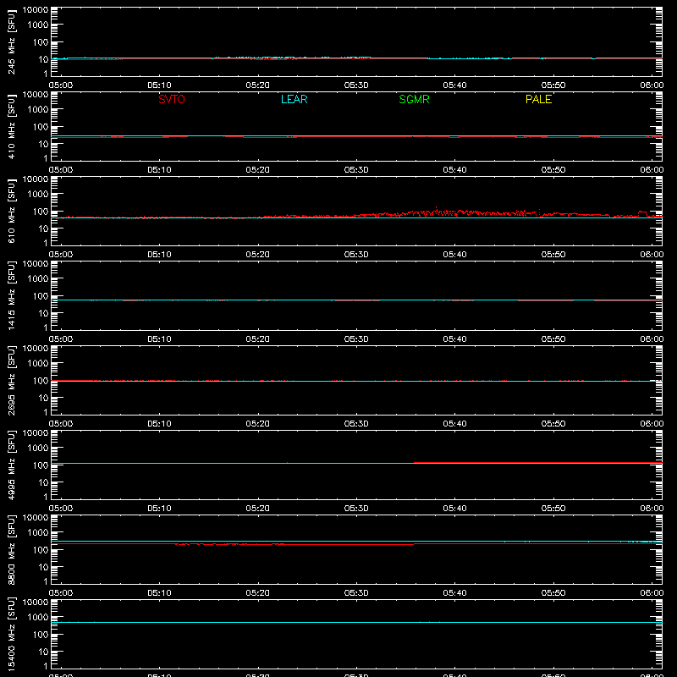677x677 pixels.
Task: Click the 05:30 tick under the 1415 MHz panel
Action: pyautogui.click(x=356, y=339)
